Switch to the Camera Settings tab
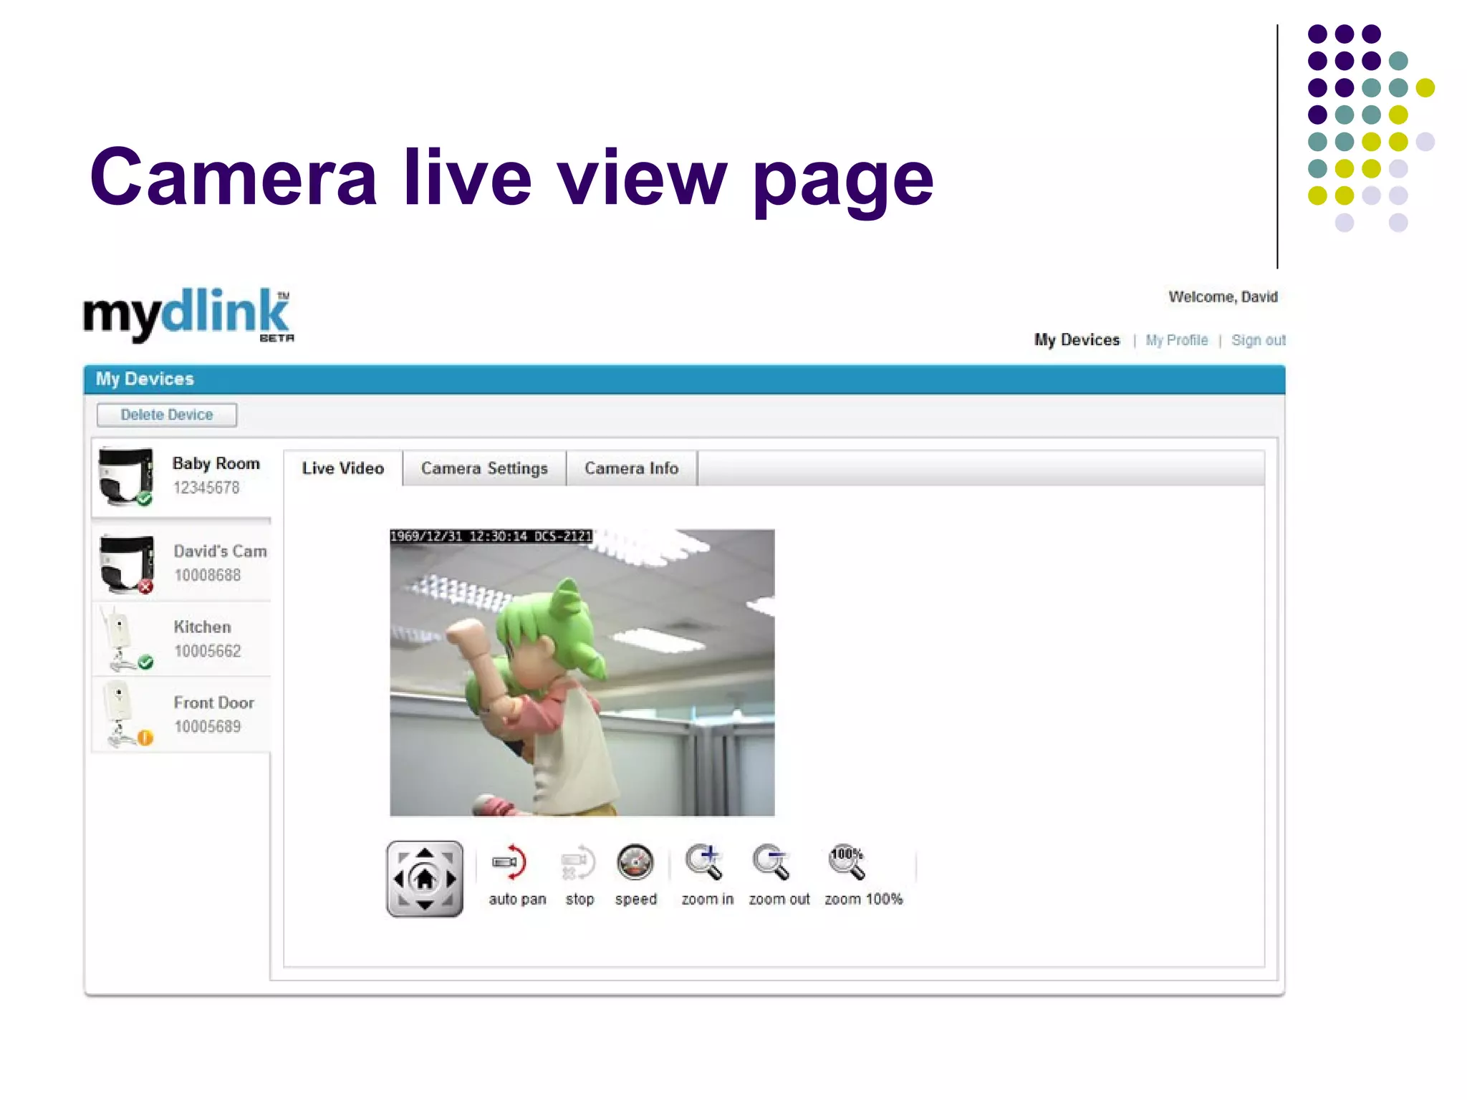1467x1100 pixels. coord(484,468)
